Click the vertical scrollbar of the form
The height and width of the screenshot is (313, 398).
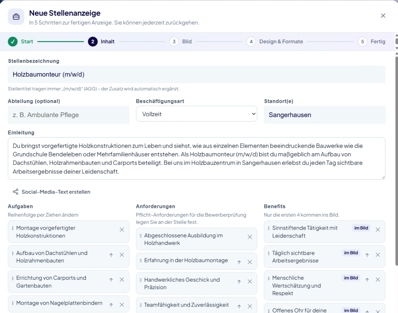click(x=396, y=162)
